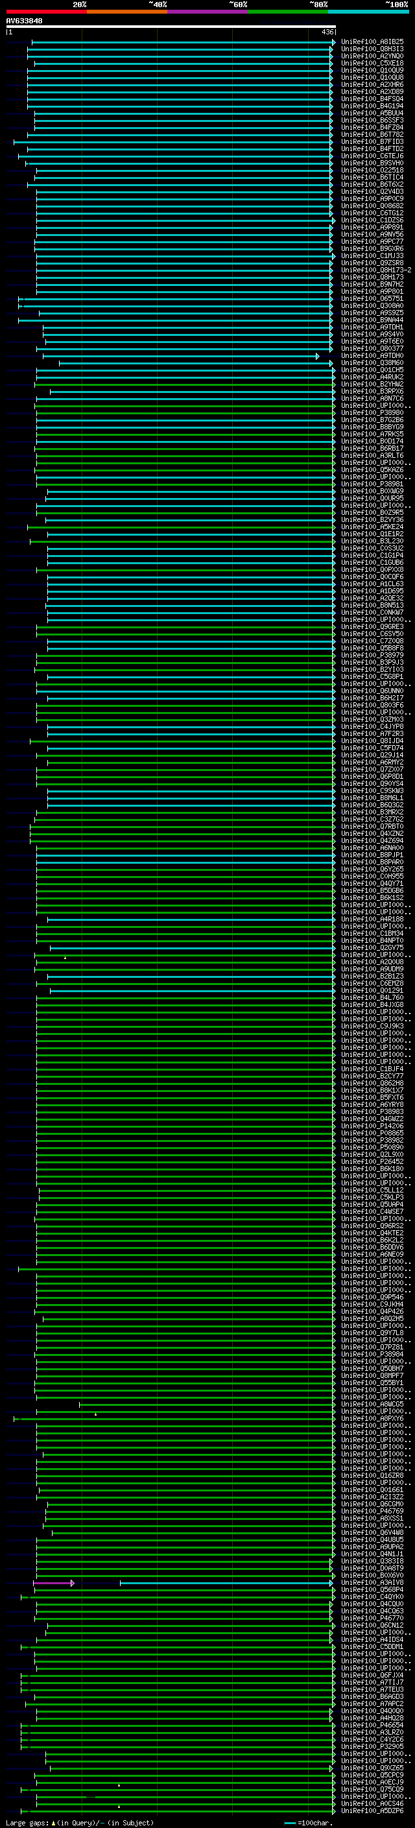Click the UniRef100_Q2GV75 label

pyautogui.click(x=372, y=948)
